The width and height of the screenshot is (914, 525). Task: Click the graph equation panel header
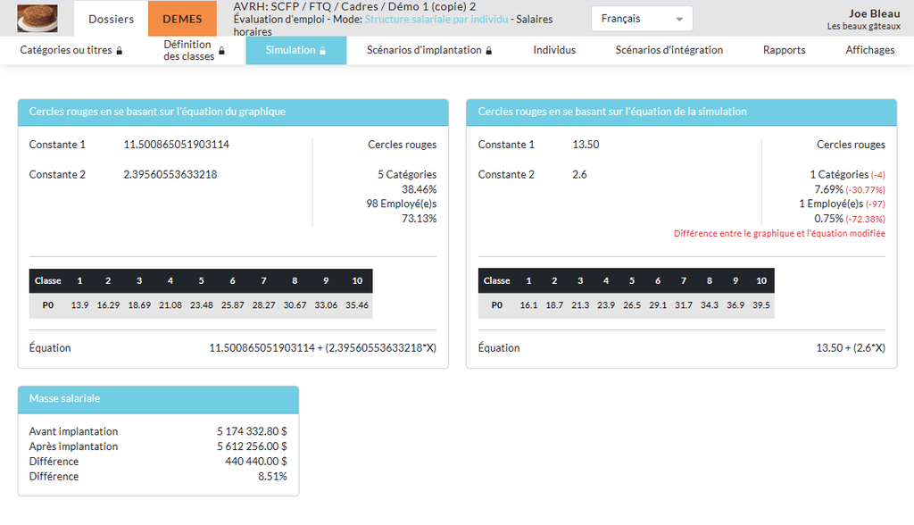[x=233, y=112]
